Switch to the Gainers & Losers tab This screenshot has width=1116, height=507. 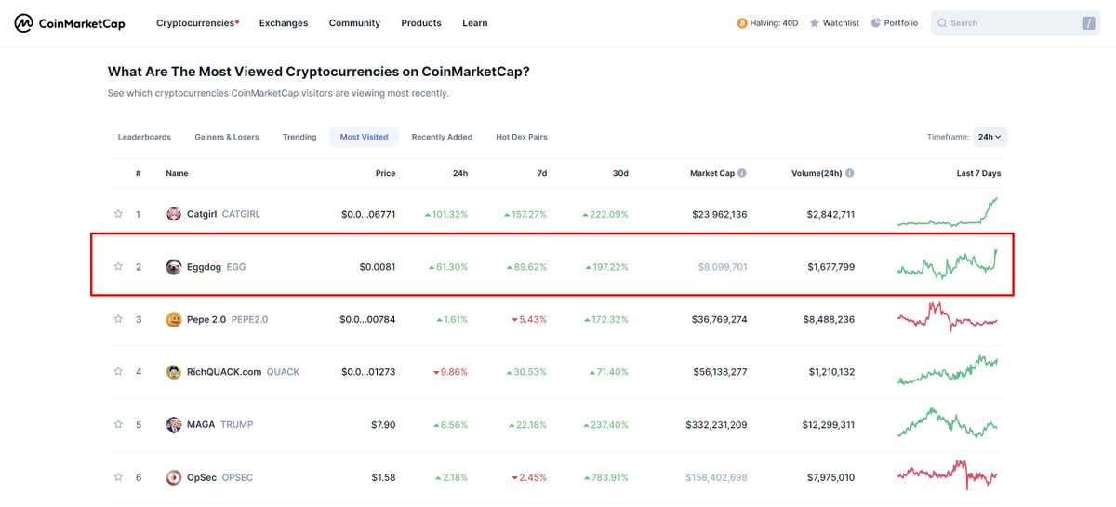227,137
